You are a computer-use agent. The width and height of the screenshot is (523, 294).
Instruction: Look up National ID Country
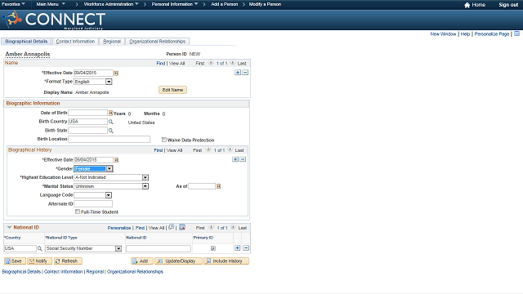point(40,248)
